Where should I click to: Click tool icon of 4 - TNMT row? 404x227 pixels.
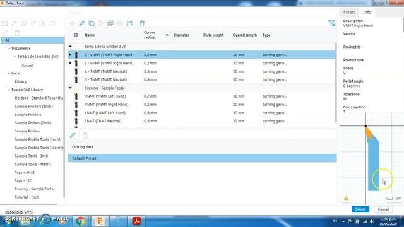(x=76, y=71)
